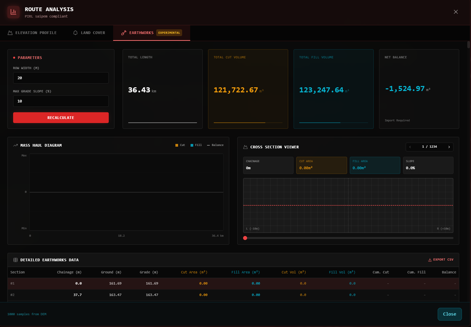Click the table grid icon beside Detailed Earthworks Data
This screenshot has width=471, height=327.
coord(15,260)
